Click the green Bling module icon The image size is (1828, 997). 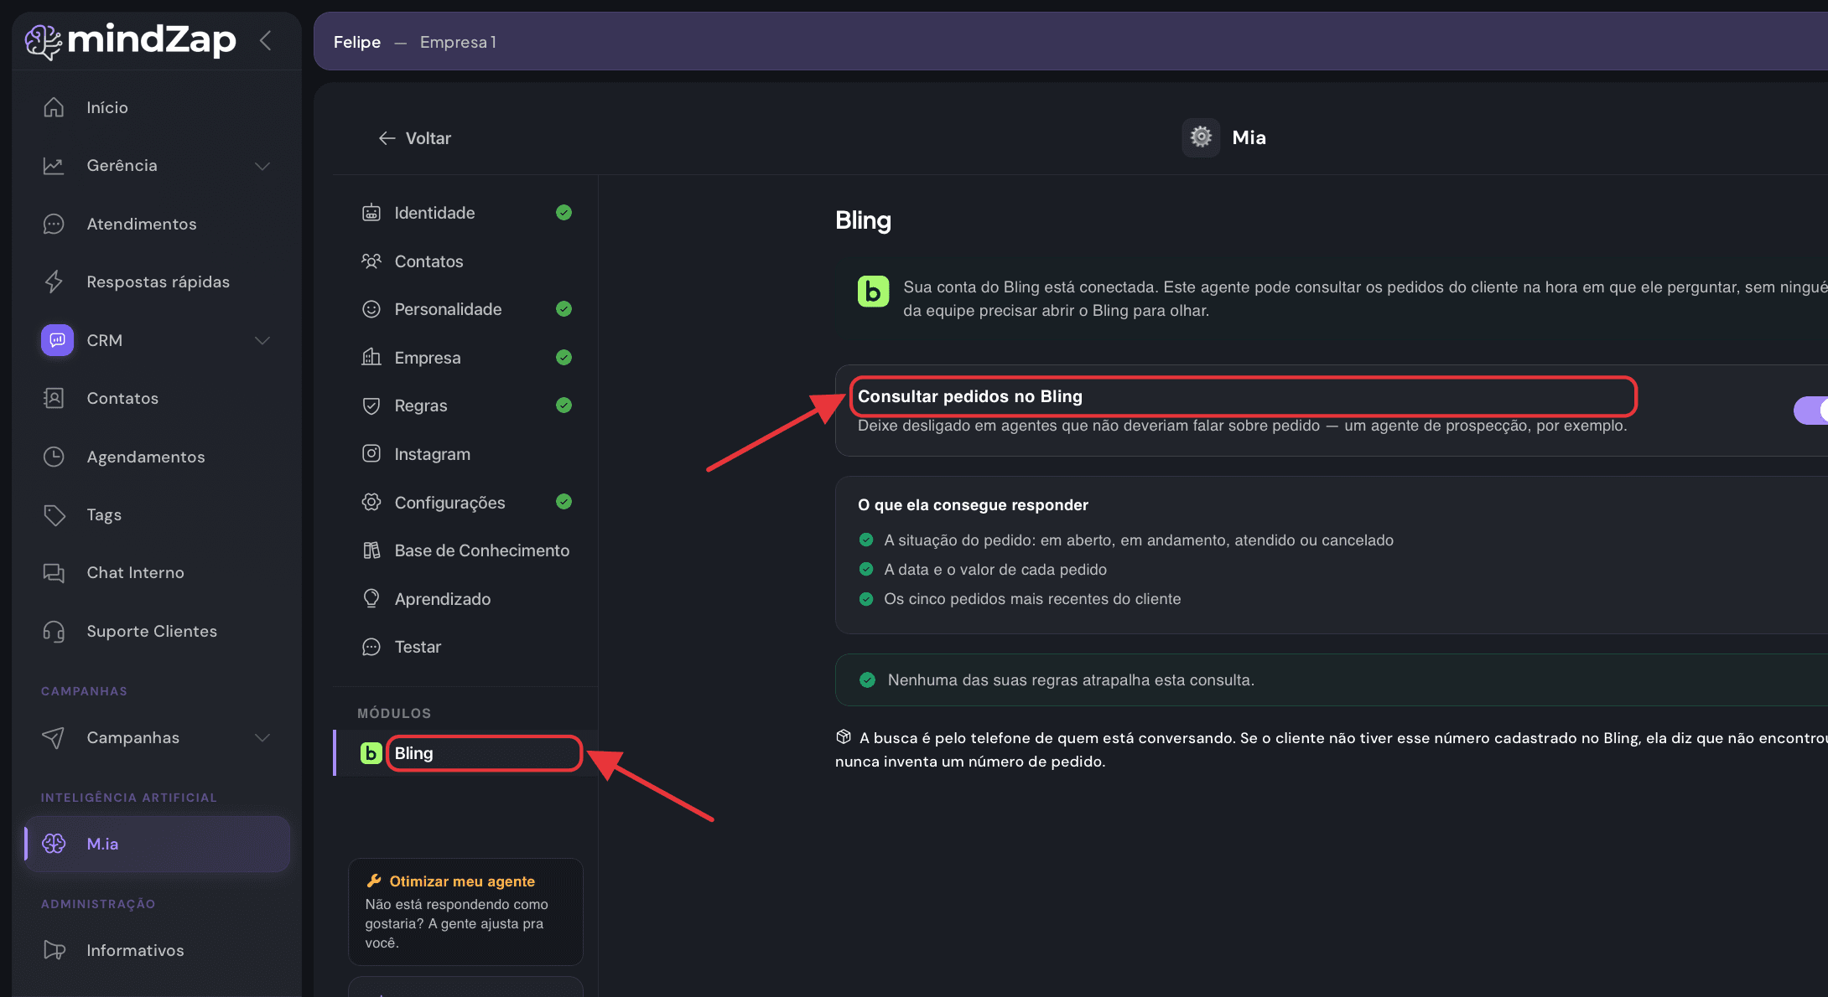[371, 753]
